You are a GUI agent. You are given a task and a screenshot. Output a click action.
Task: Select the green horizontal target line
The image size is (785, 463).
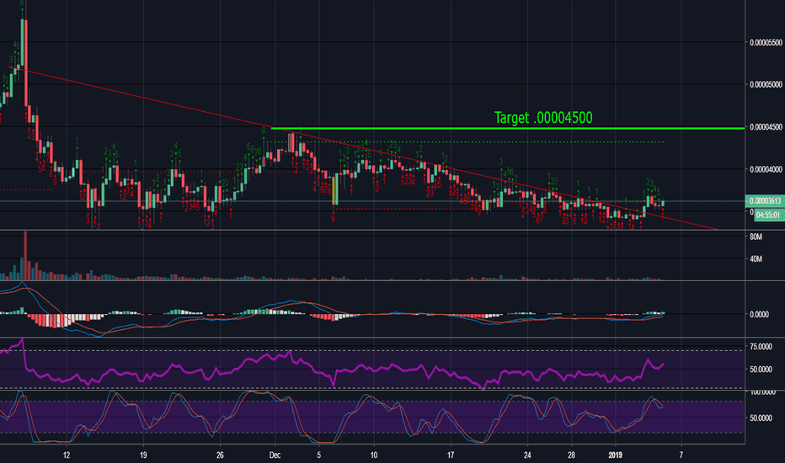pos(508,129)
